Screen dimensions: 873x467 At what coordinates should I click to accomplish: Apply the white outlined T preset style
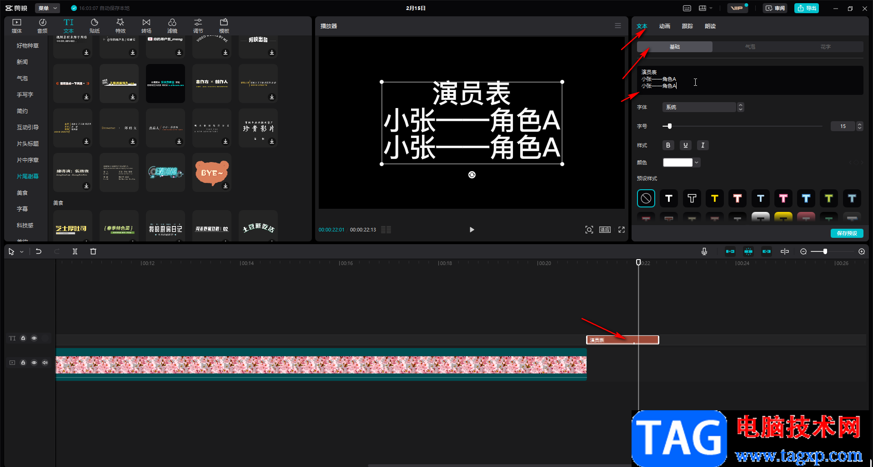[x=692, y=198]
